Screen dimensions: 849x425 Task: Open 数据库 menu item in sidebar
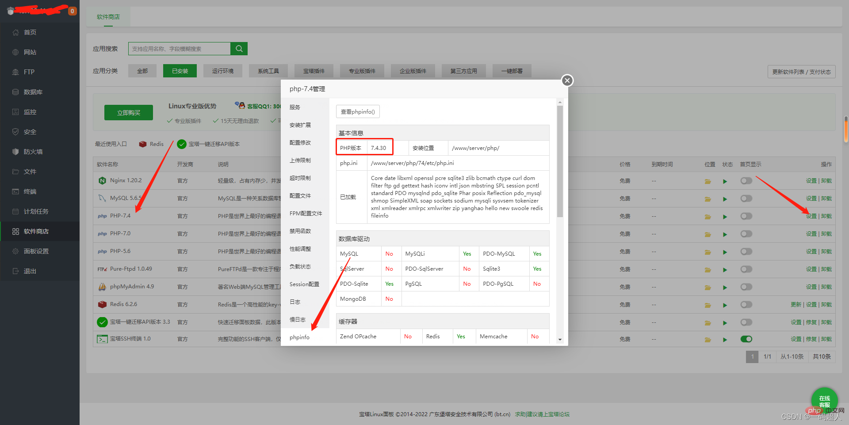tap(40, 92)
